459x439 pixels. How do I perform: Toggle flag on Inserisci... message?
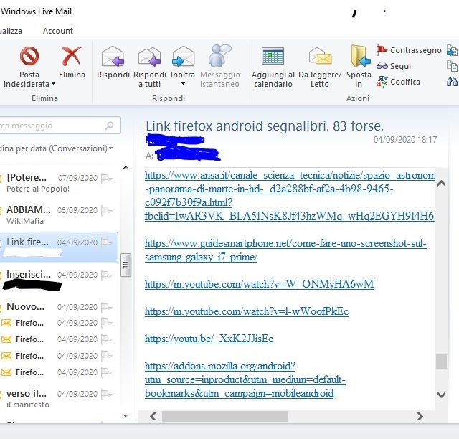pyautogui.click(x=107, y=275)
